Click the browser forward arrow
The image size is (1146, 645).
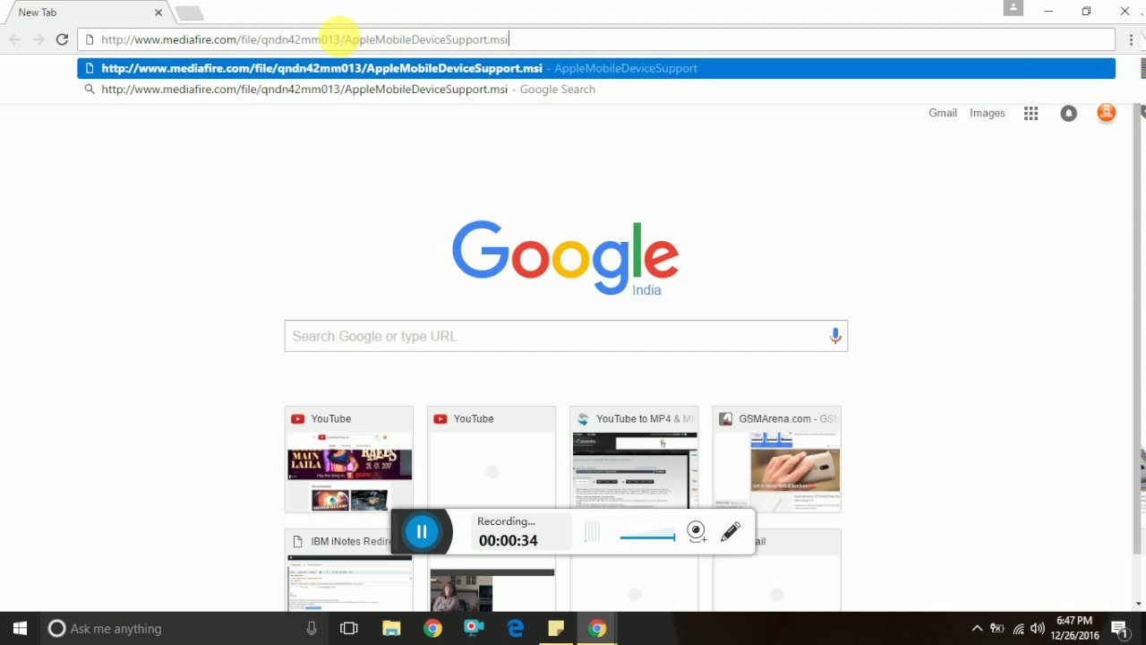(x=38, y=39)
